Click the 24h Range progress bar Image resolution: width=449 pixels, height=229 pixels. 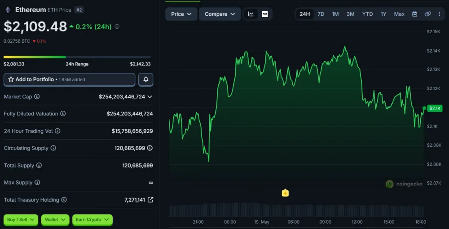pos(77,57)
